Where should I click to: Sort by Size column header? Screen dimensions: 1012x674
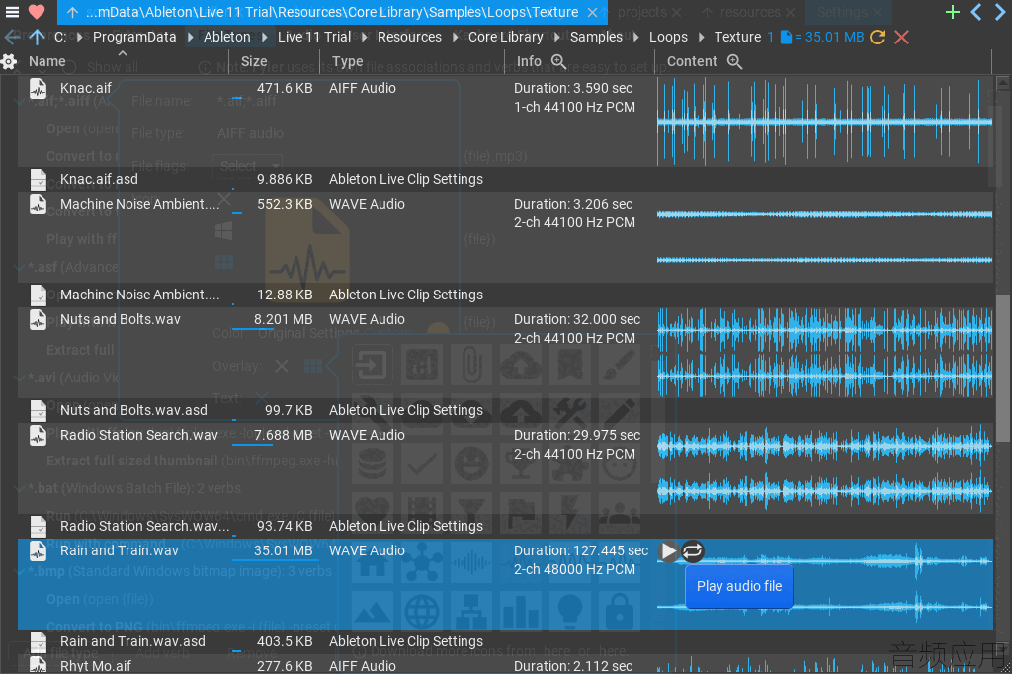[x=254, y=61]
